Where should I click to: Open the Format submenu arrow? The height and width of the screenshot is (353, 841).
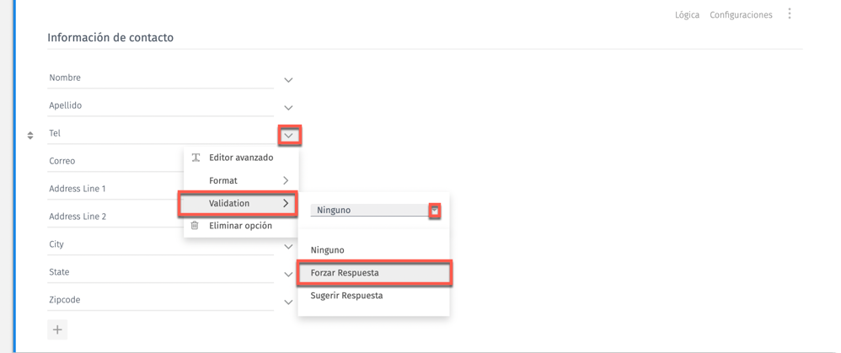tap(286, 180)
